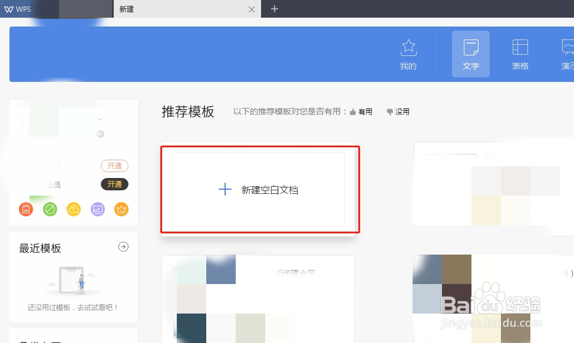Click the black 开通 upgrade button
Viewport: 574px width, 343px height.
[x=114, y=184]
